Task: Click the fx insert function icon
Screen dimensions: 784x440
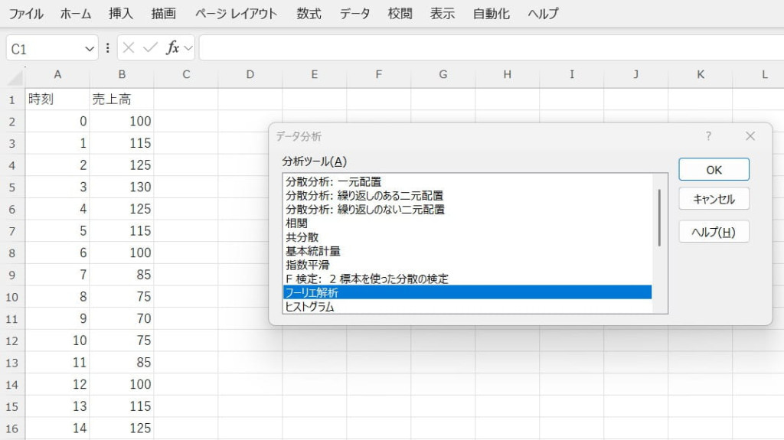Action: coord(172,48)
